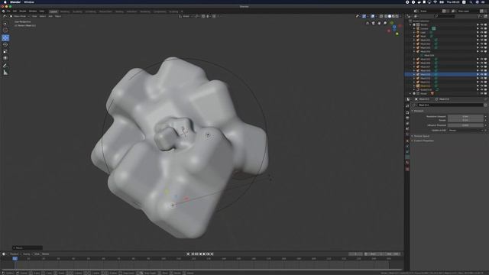489x275 pixels.
Task: Expand the Move operator panel in viewport
Action: click(14, 247)
